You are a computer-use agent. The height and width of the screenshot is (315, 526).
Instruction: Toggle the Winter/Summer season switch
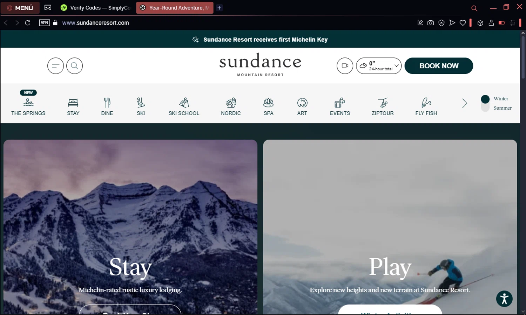coord(485,103)
